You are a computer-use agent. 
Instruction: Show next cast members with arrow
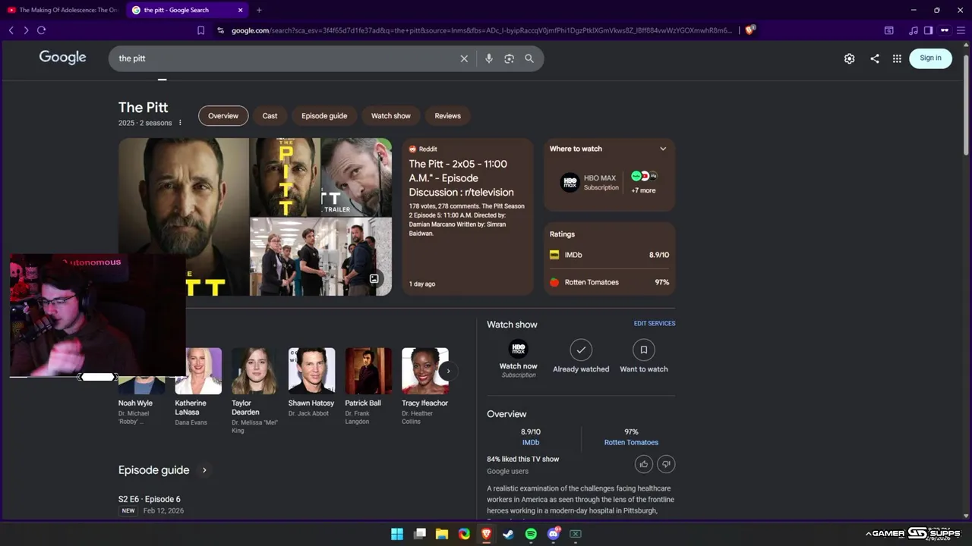(x=448, y=371)
